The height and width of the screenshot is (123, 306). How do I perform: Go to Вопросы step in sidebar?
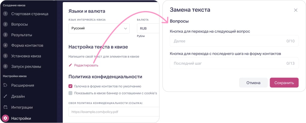[20, 24]
